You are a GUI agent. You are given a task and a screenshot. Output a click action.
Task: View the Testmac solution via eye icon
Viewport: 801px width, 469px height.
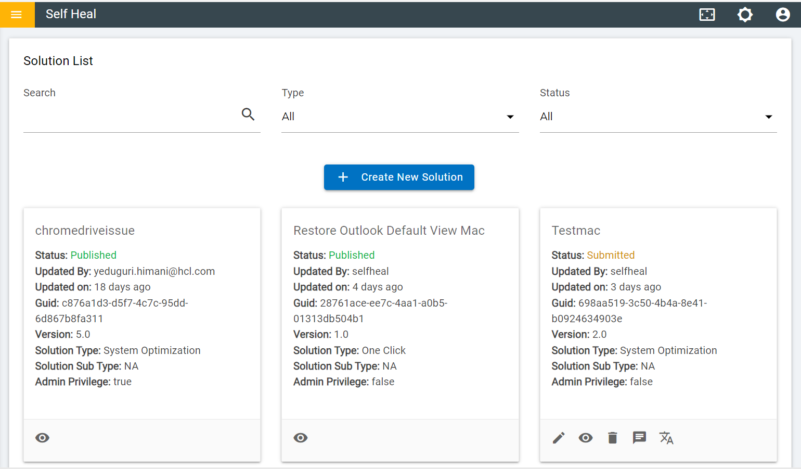point(586,438)
